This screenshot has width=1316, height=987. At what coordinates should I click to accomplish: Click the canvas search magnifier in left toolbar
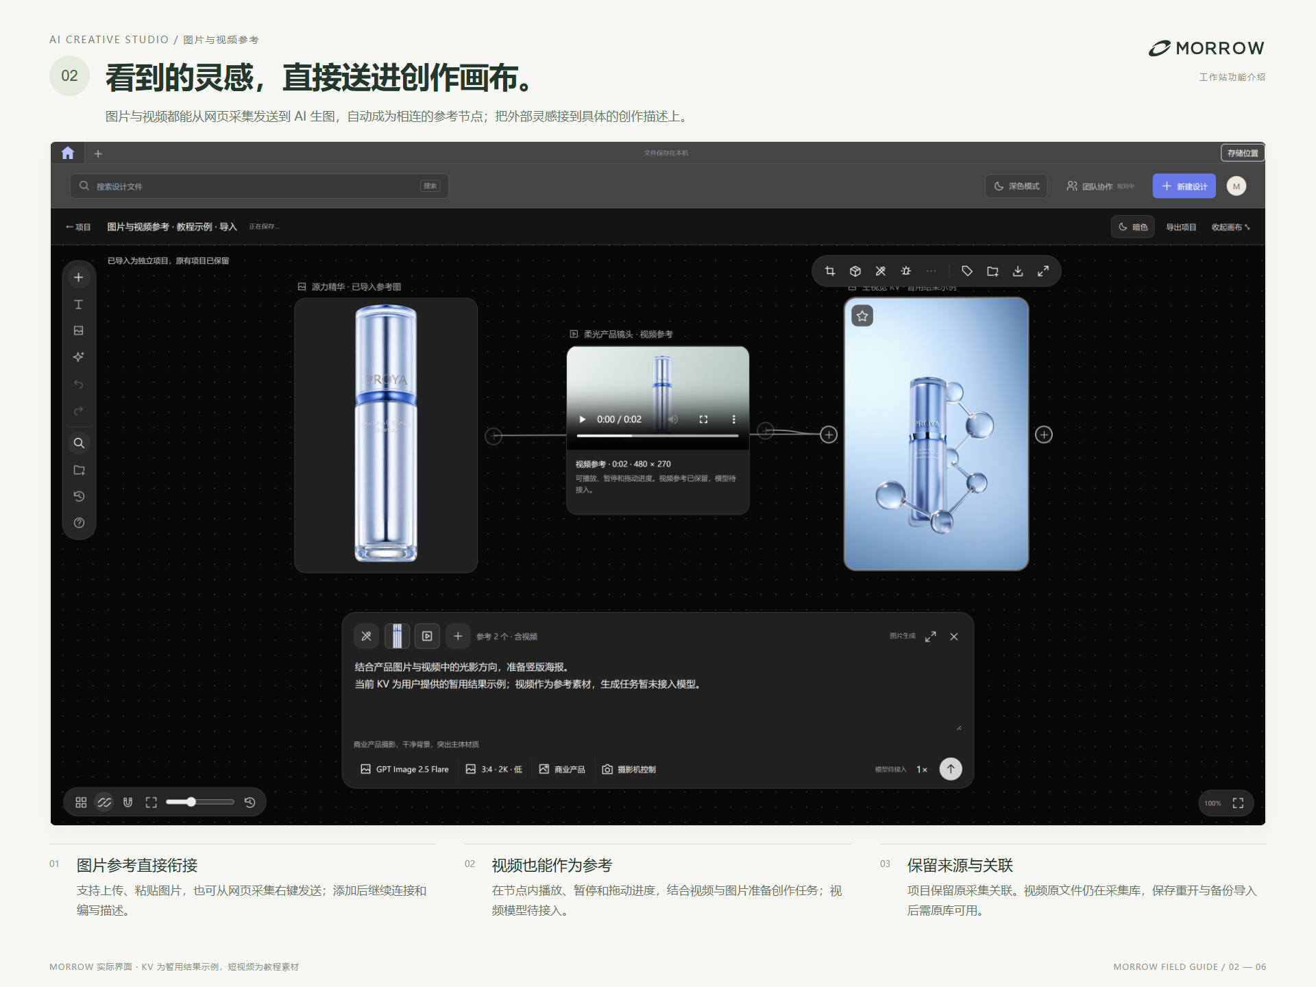click(79, 443)
